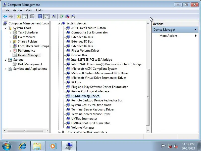Select File as Volume Driver device
Image resolution: width=201 pixels, height=151 pixels.
(x=85, y=51)
